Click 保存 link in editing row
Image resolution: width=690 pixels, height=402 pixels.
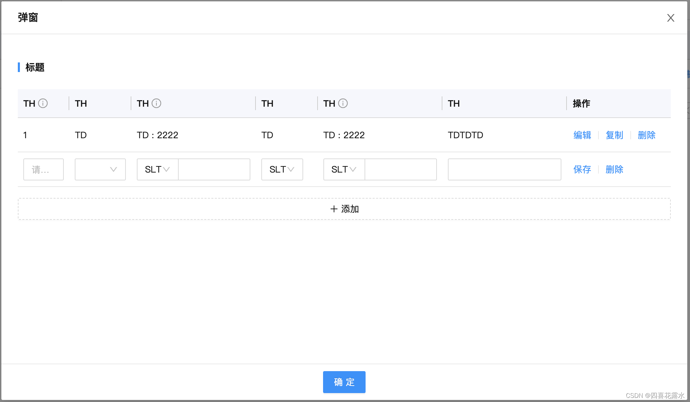[x=582, y=169]
